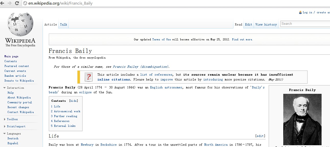Open the Terms of Use link
The image size is (330, 147).
click(x=161, y=39)
